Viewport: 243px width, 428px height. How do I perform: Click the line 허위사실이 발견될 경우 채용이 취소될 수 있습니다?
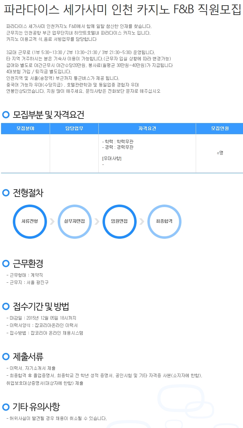click(56, 418)
